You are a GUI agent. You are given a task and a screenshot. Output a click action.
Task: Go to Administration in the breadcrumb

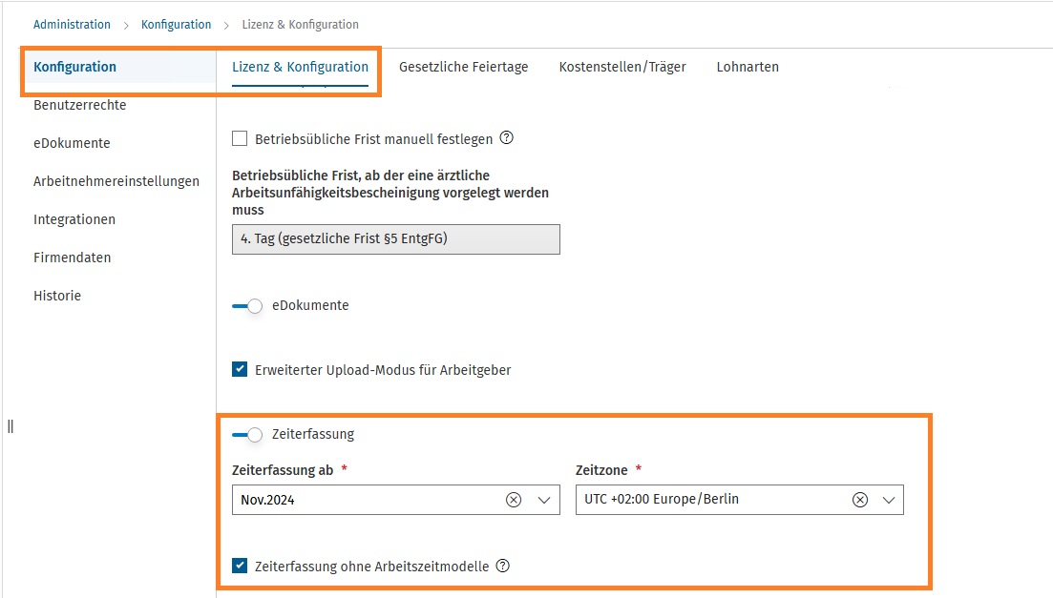(72, 25)
